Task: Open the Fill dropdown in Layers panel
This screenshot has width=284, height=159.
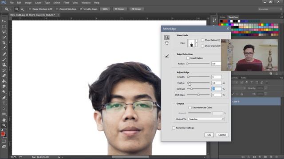Action: pos(266,94)
